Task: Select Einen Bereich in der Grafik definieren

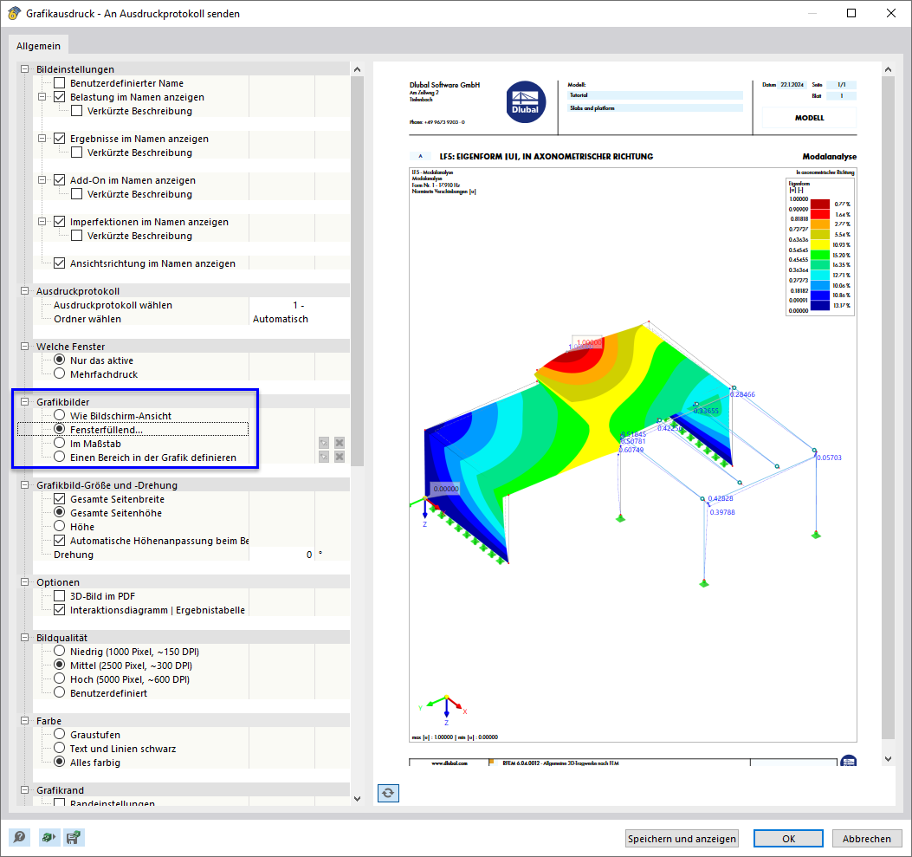Action: (x=59, y=458)
